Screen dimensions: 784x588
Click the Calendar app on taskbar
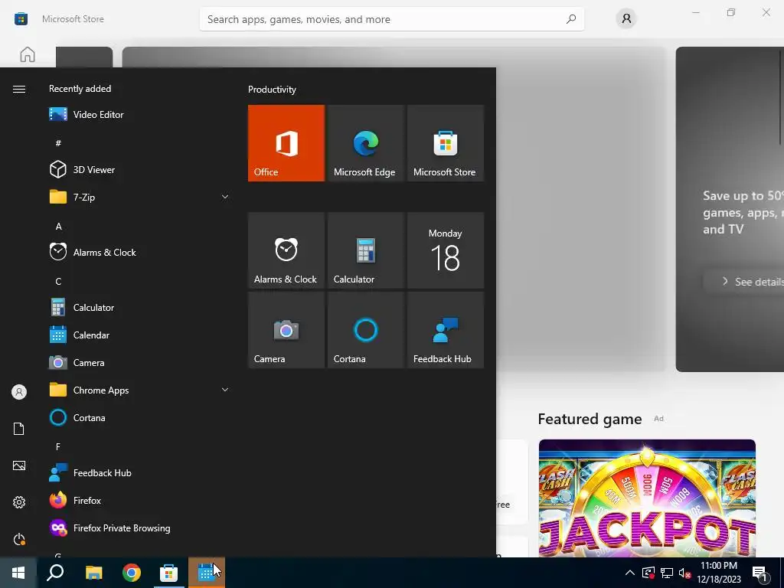point(207,573)
